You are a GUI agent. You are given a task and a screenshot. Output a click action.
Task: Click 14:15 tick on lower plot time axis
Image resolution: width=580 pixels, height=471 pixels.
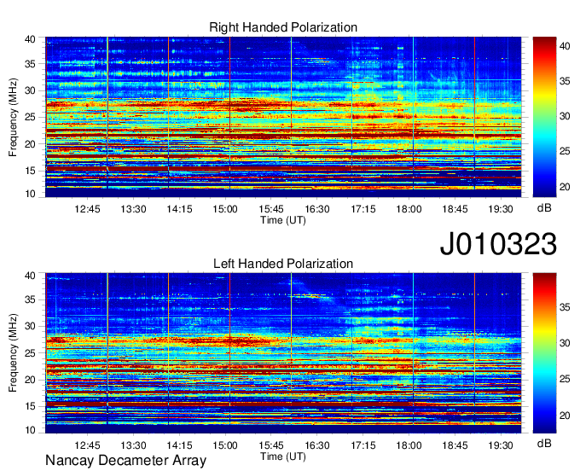pyautogui.click(x=179, y=445)
